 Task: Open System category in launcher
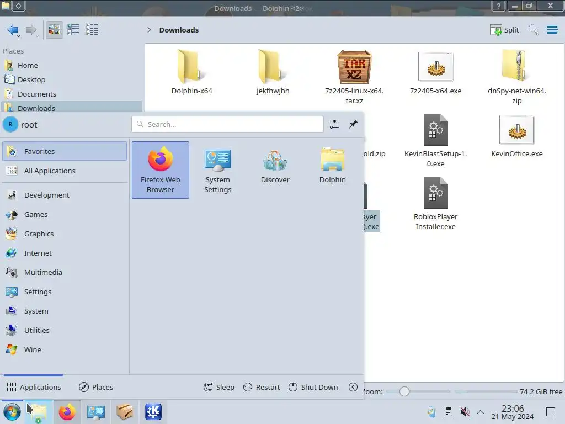[x=65, y=311]
